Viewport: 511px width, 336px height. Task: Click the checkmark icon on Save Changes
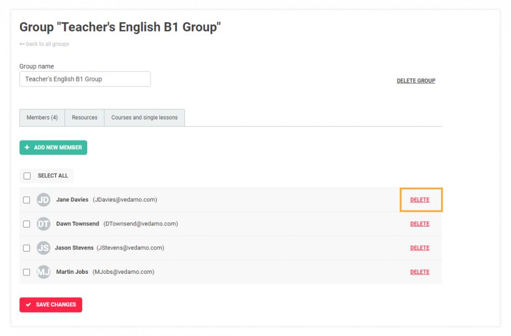tap(28, 304)
